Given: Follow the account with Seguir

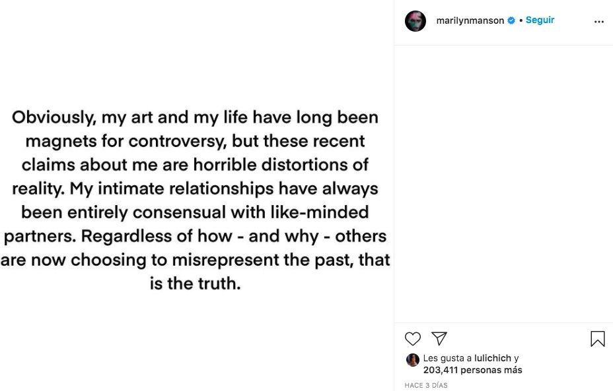Looking at the screenshot, I should coord(540,20).
